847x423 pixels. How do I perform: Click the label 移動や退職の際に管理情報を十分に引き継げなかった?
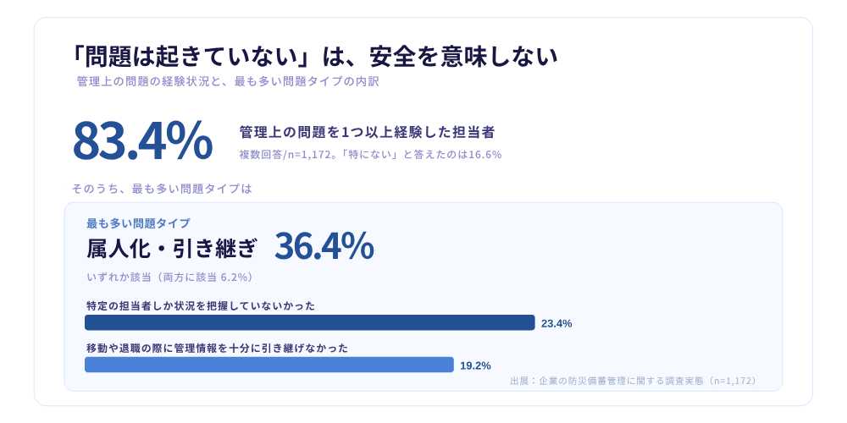(217, 349)
